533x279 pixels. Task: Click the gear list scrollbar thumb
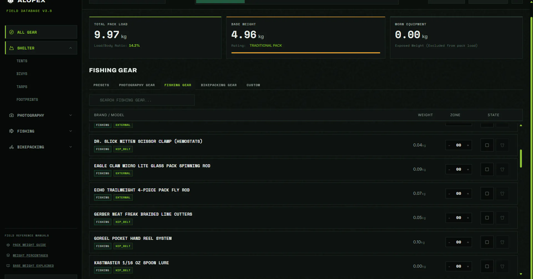coord(521,158)
